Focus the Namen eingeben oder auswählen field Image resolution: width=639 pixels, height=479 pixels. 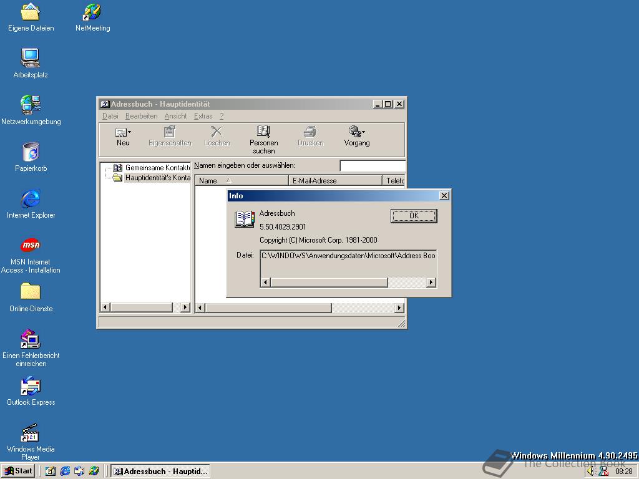point(373,166)
